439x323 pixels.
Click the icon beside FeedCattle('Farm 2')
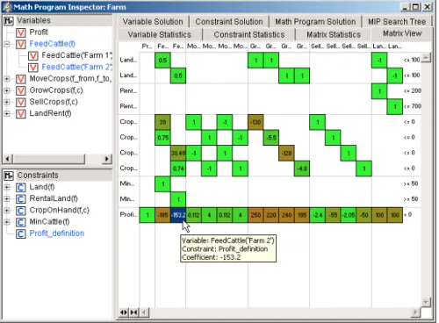point(33,68)
